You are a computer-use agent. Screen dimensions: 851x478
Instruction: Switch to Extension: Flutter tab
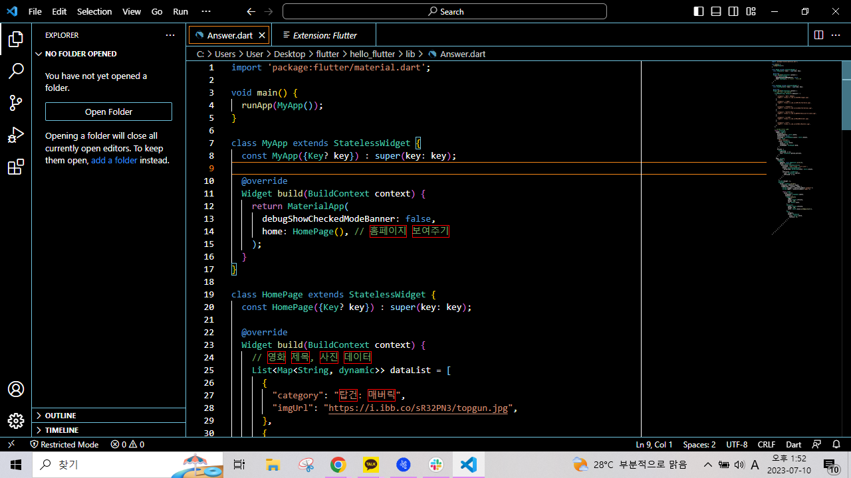[x=324, y=35]
